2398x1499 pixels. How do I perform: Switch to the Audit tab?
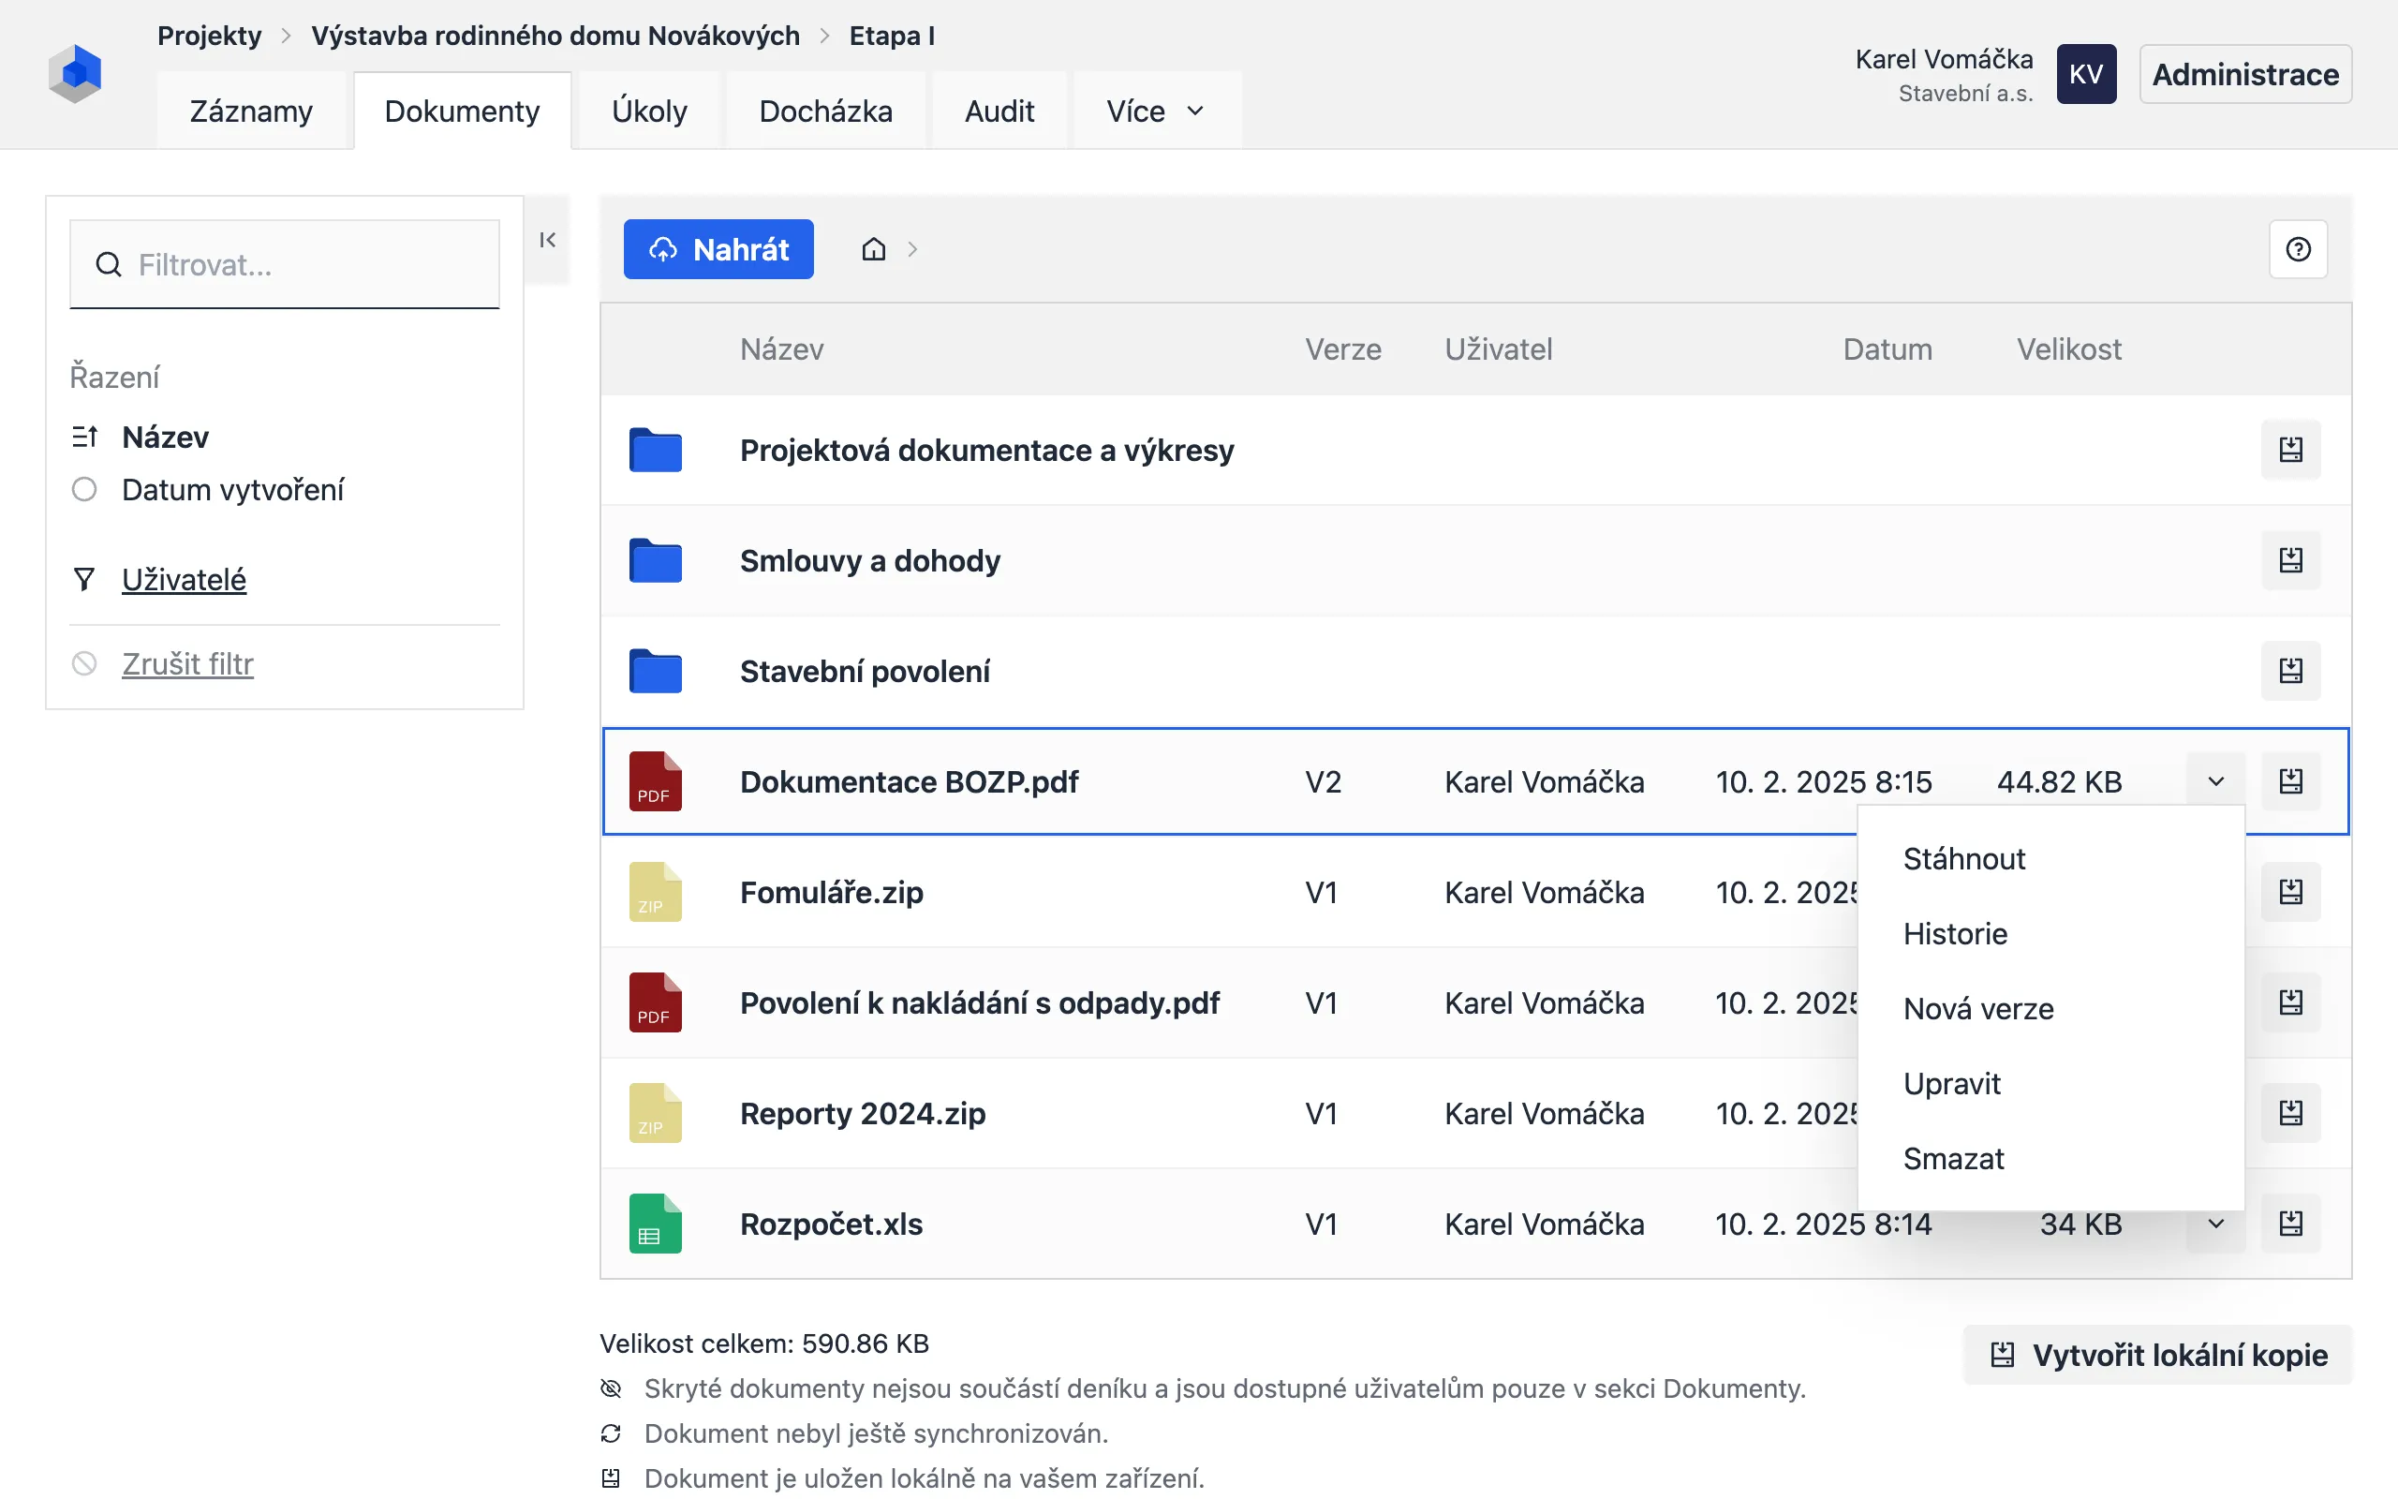(999, 111)
